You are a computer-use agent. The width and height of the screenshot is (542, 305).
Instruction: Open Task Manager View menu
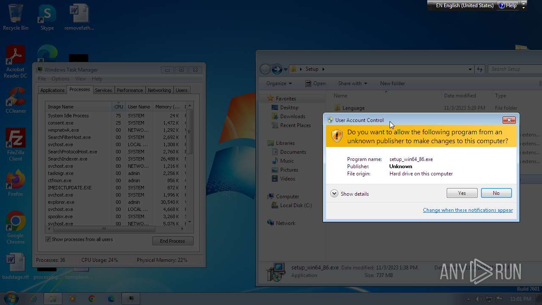pyautogui.click(x=80, y=79)
